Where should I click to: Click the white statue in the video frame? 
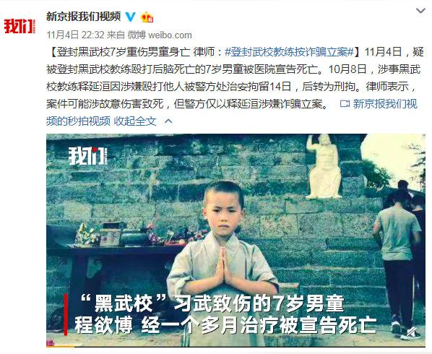click(x=324, y=167)
